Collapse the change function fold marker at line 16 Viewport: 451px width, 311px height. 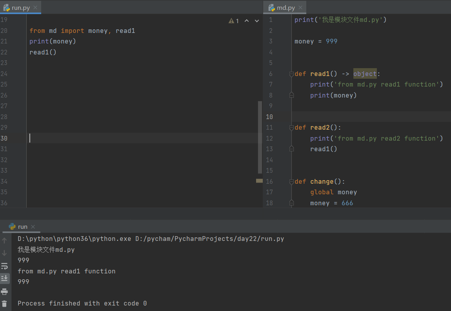[291, 182]
